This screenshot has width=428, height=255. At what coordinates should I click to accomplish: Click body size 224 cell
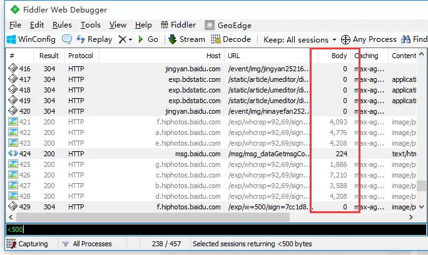point(342,154)
